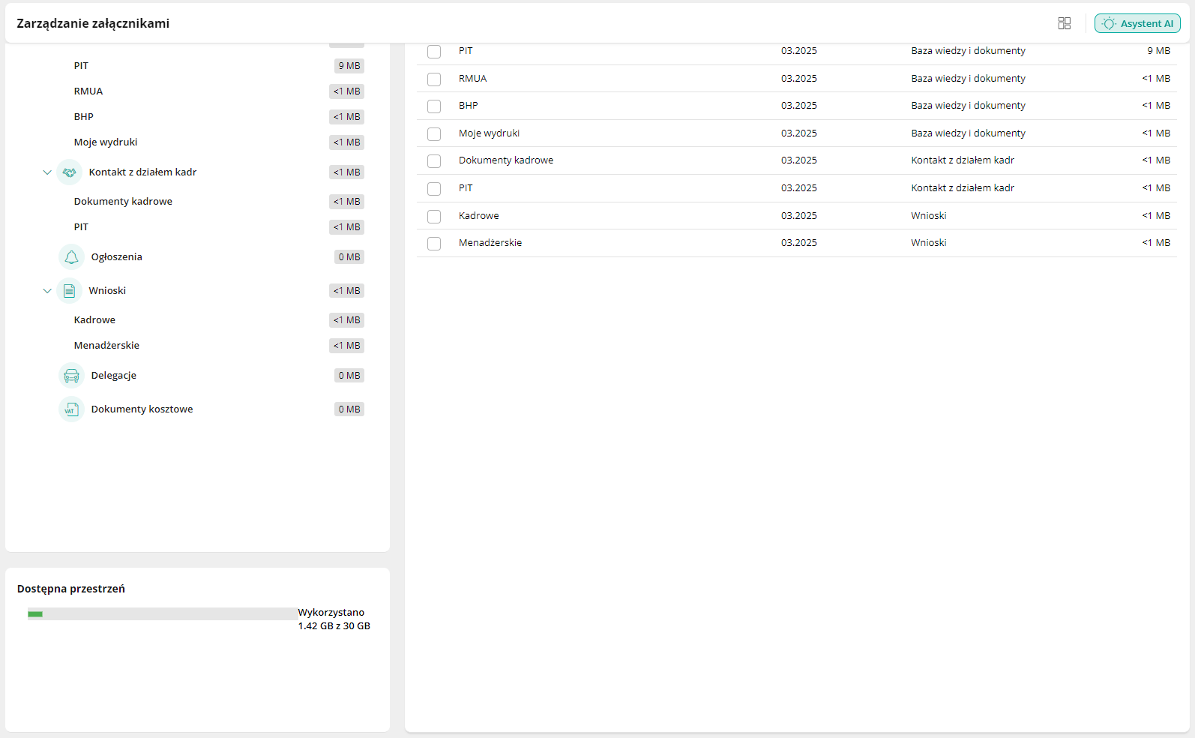
Task: Select checkbox for PIT under Kontakt z działem kadr
Action: click(x=434, y=189)
